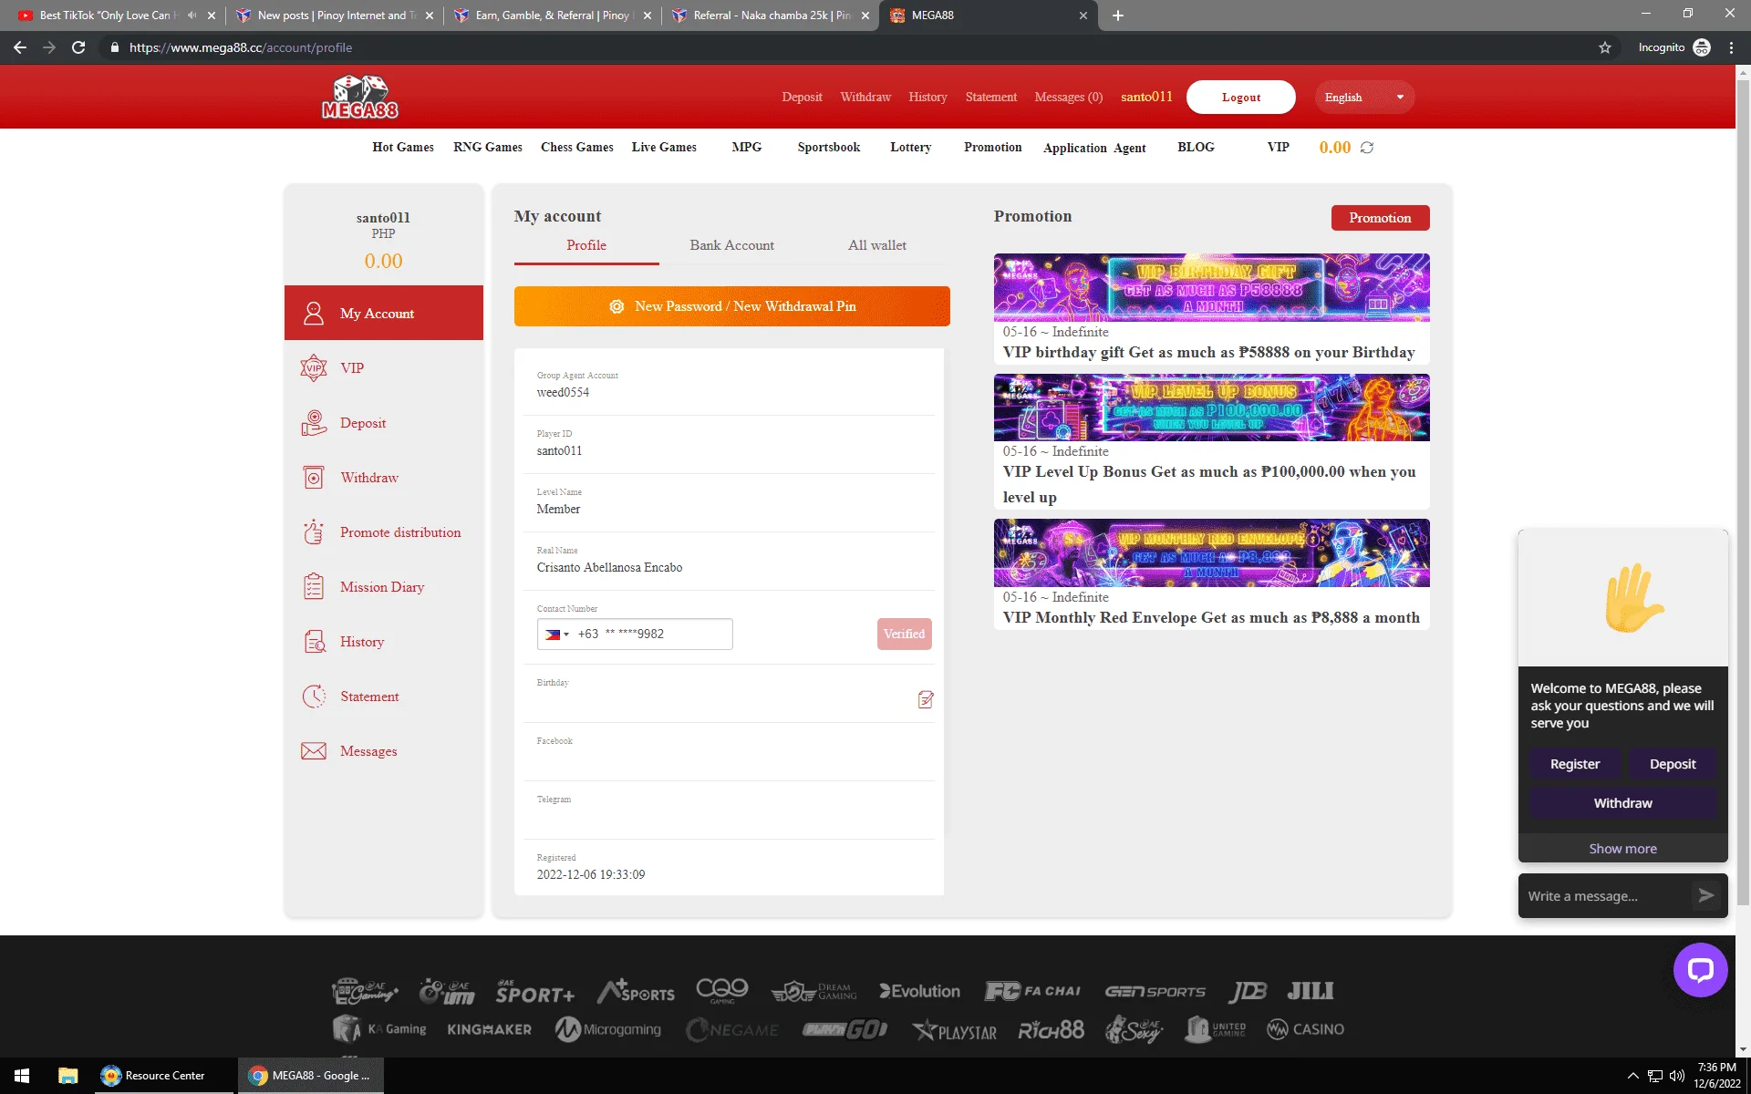Edit the Birthday field with the pencil icon

tap(926, 699)
